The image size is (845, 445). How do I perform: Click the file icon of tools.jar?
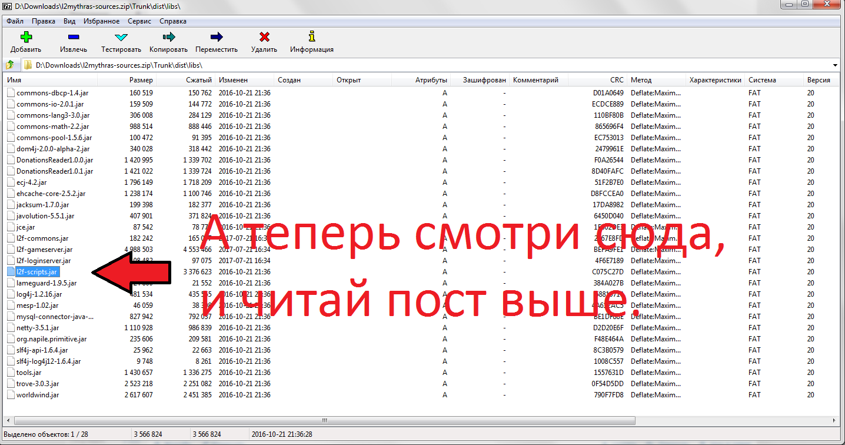click(11, 373)
